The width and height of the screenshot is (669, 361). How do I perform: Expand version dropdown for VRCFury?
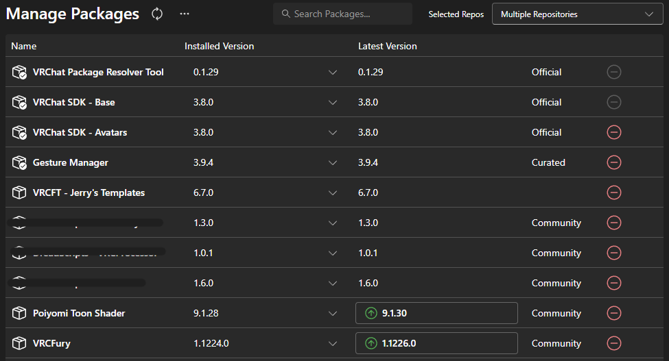(333, 344)
